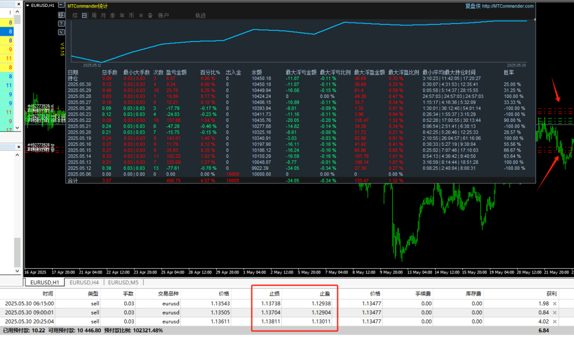
Task: Click the open price 1.13611 cell
Action: pyautogui.click(x=220, y=322)
